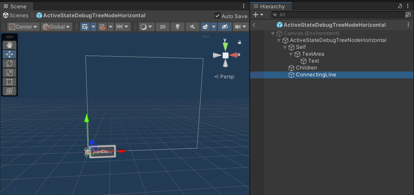Collapse the TextArea node
The width and height of the screenshot is (414, 195).
(x=291, y=54)
